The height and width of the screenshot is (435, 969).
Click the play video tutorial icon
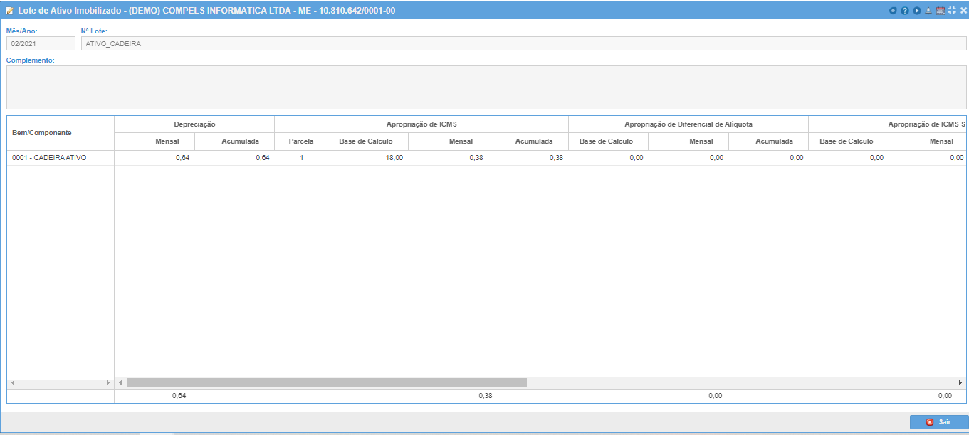917,11
